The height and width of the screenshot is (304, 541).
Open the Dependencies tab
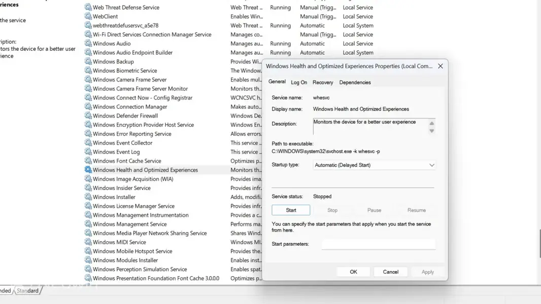coord(355,82)
